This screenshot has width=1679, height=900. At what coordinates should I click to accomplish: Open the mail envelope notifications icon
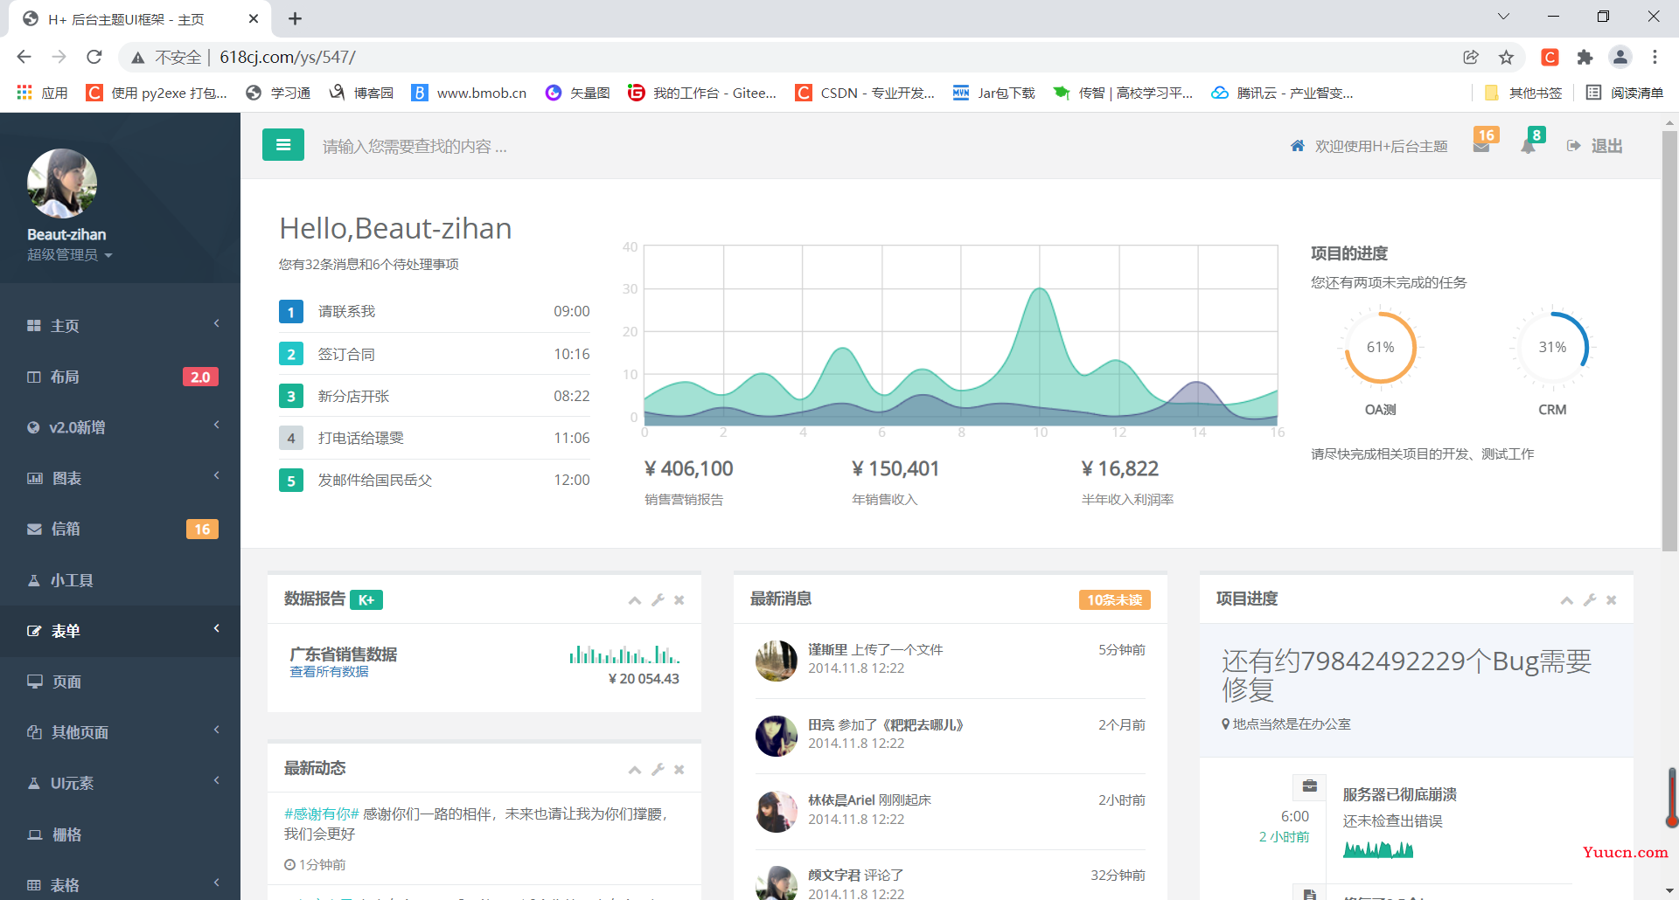1481,147
